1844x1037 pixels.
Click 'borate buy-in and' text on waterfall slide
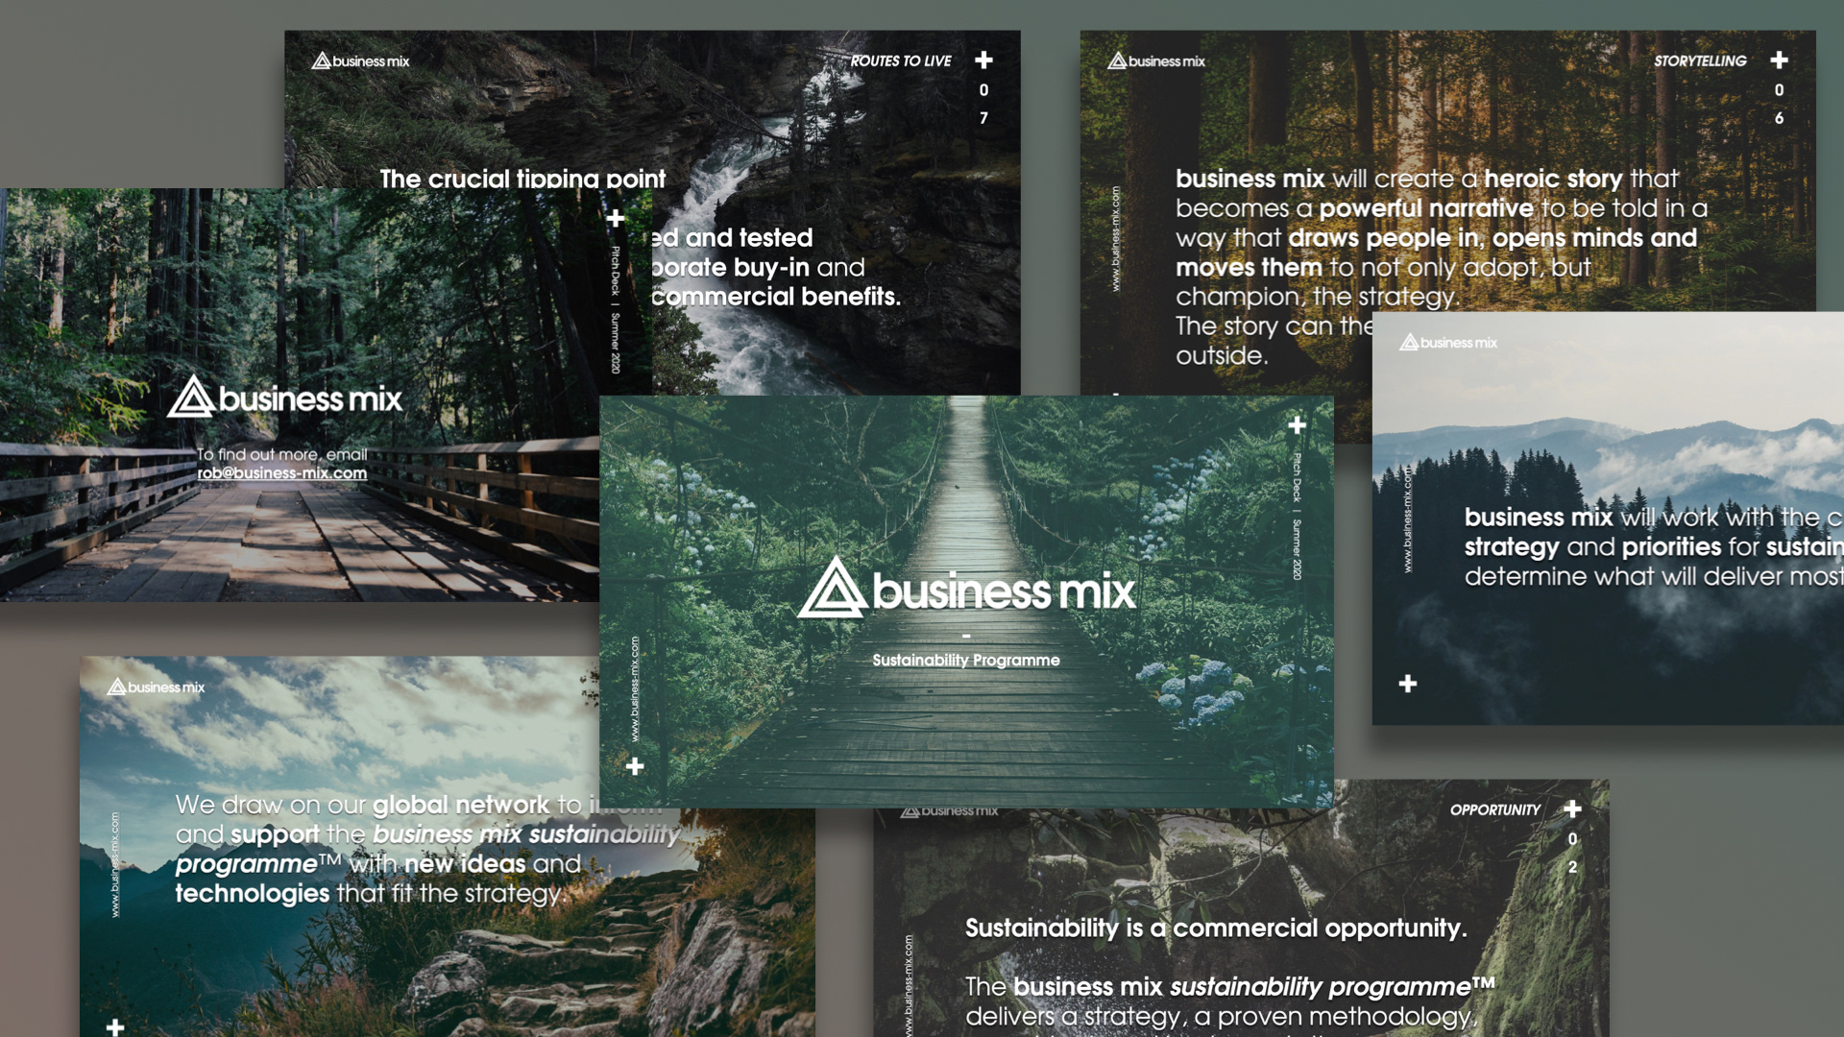tap(759, 267)
